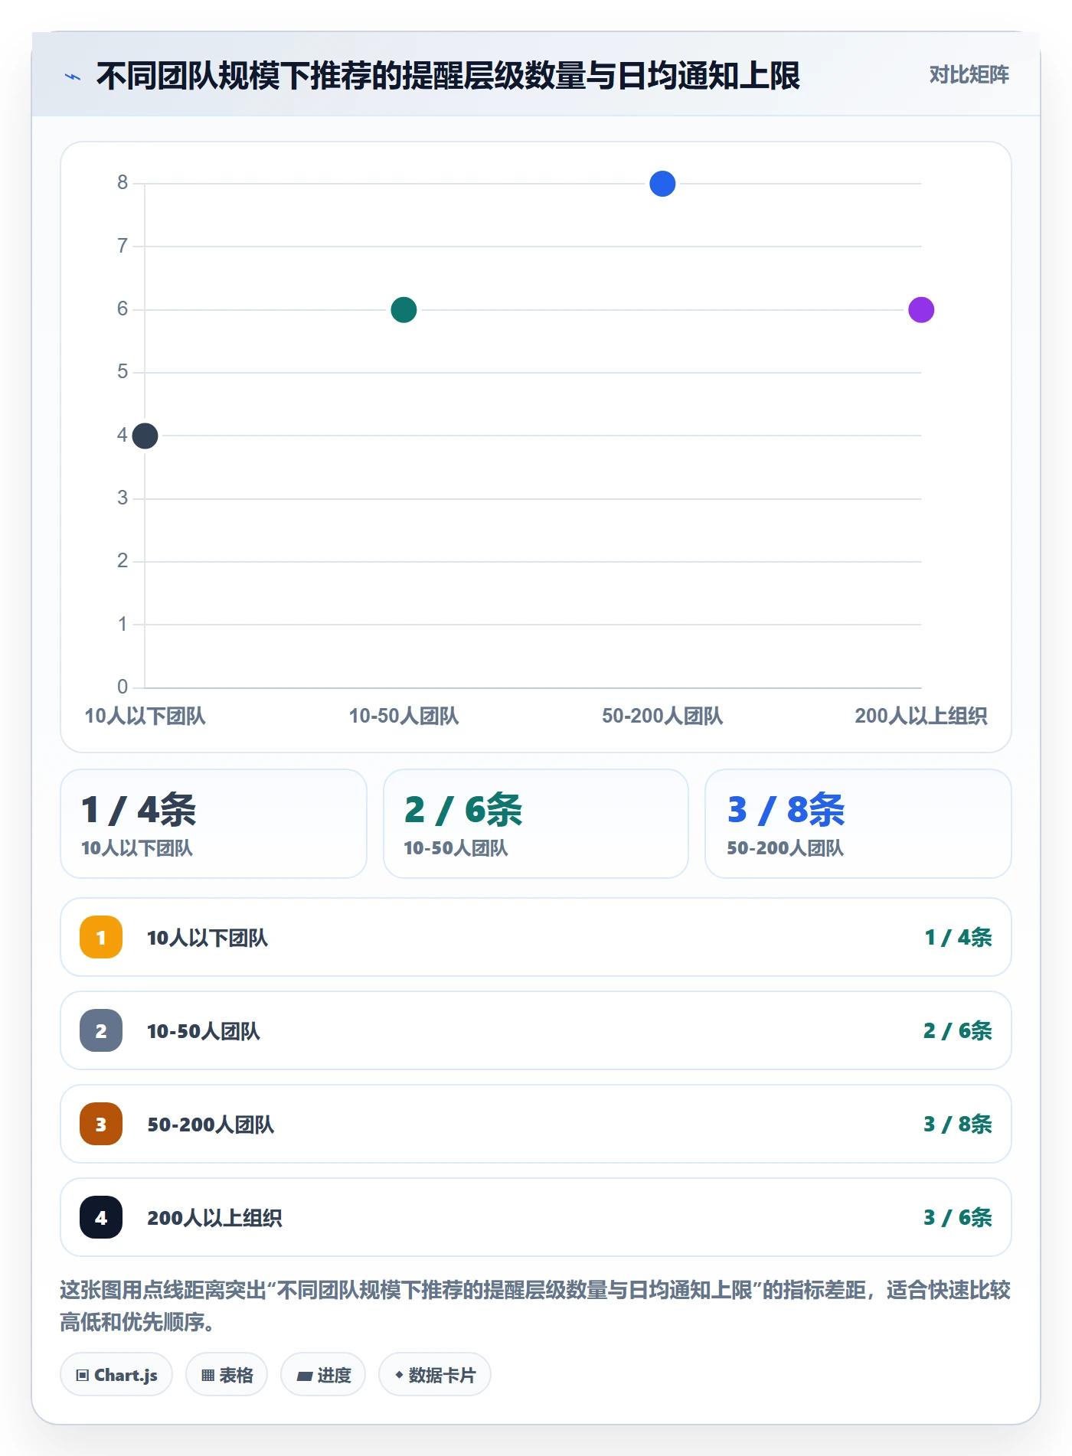Click the y-axis tick label 5
The height and width of the screenshot is (1456, 1072).
point(123,371)
